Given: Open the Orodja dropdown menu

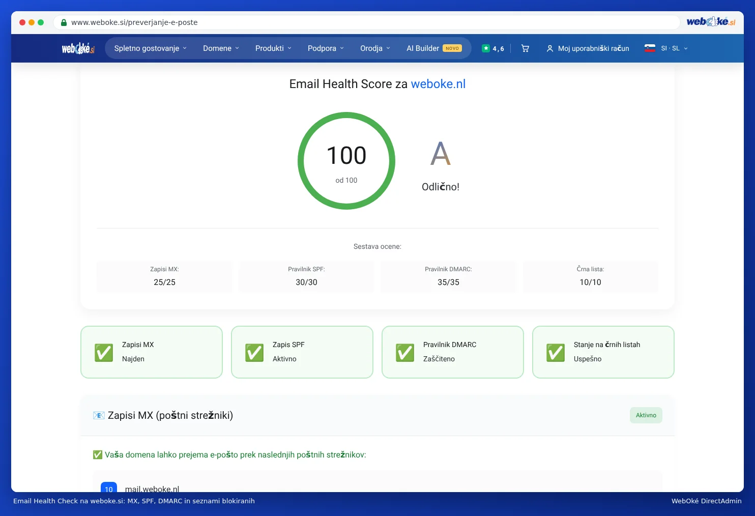Looking at the screenshot, I should (x=375, y=48).
